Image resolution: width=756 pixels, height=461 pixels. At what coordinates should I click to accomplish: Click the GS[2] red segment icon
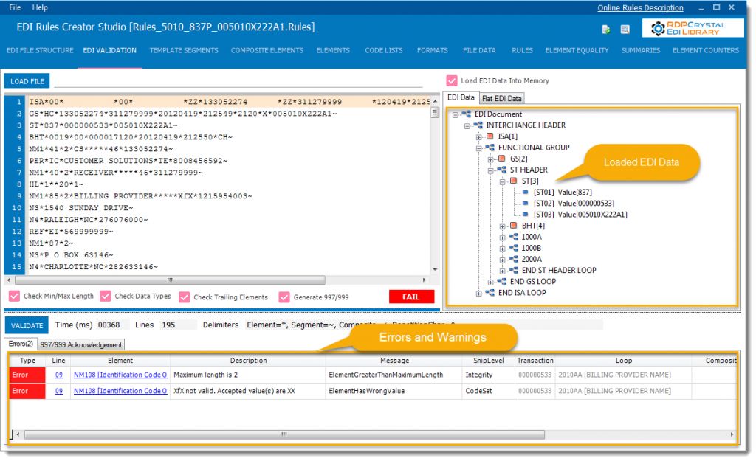501,159
